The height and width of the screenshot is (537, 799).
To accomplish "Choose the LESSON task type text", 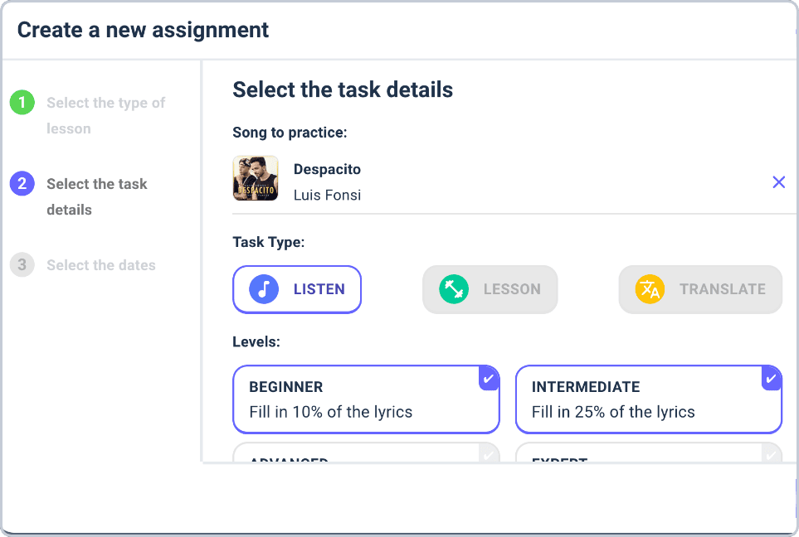I will pos(512,289).
